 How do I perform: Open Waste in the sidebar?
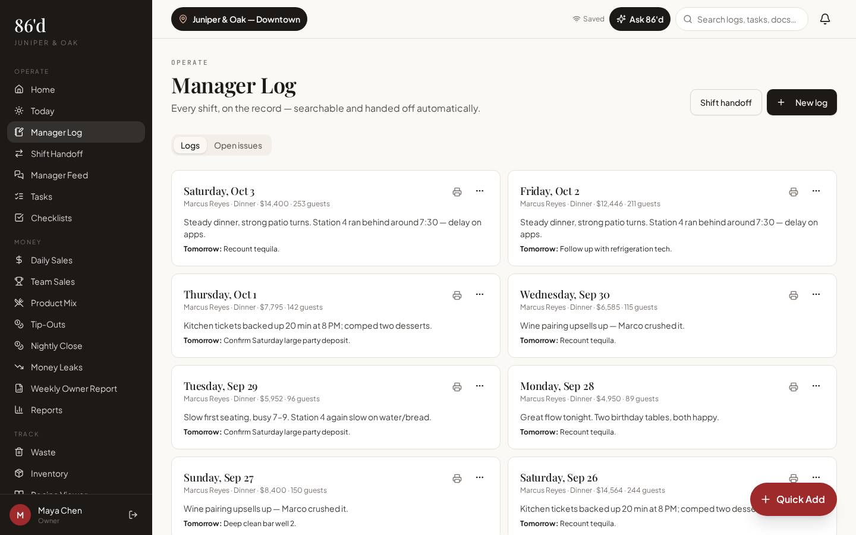(76, 452)
